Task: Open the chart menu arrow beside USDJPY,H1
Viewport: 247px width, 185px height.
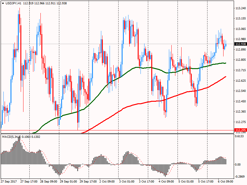Action: tap(3, 3)
